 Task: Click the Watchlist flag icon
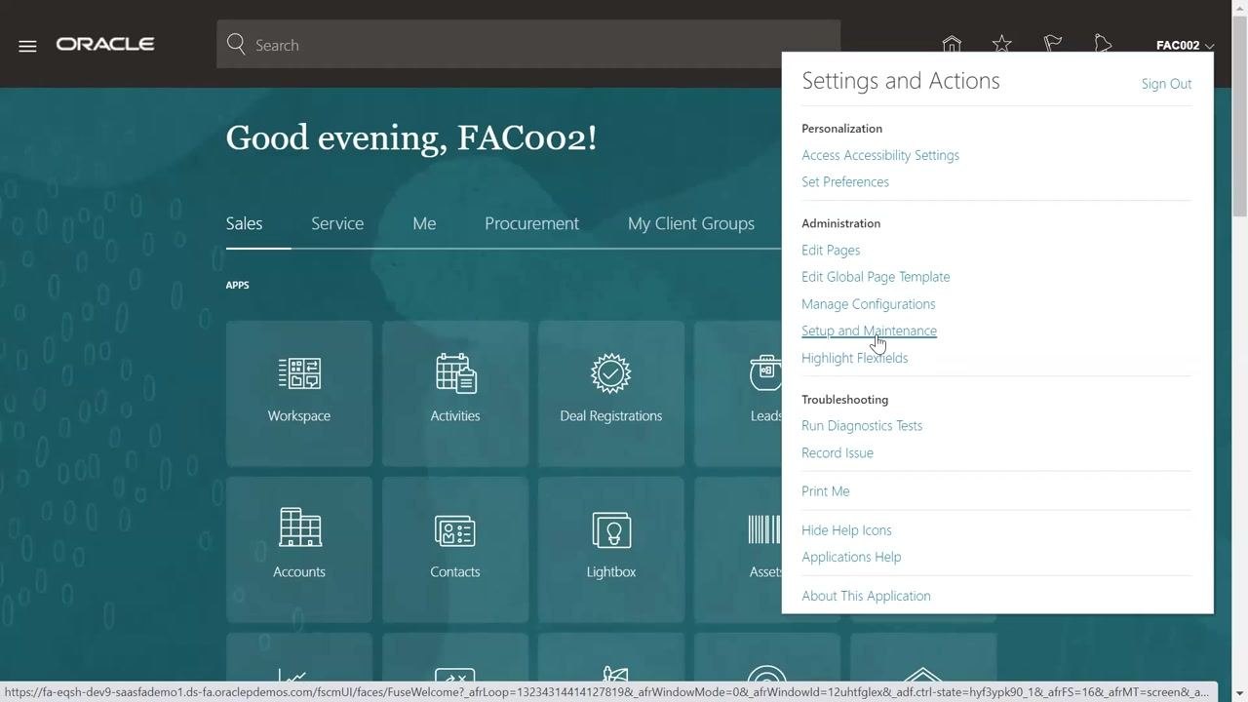[x=1053, y=45]
